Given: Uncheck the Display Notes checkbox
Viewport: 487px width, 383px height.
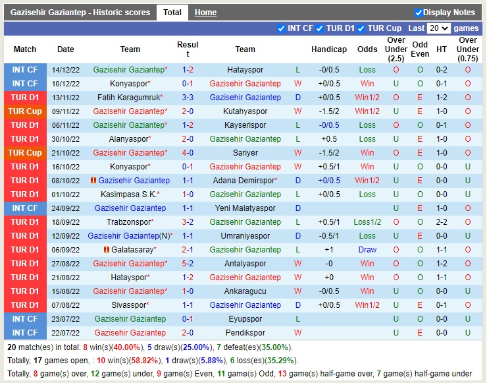Looking at the screenshot, I should coord(419,13).
